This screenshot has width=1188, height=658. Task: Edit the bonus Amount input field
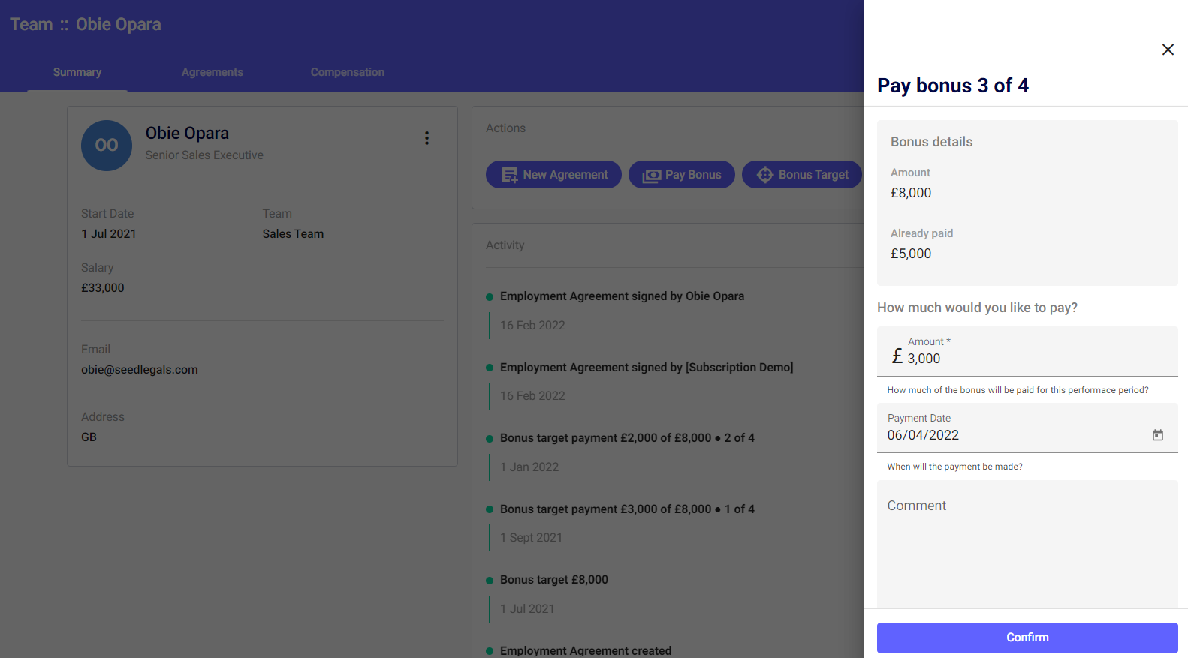1036,359
